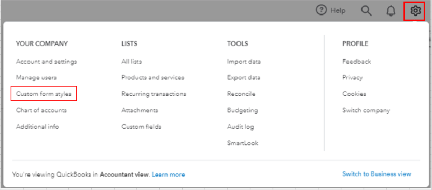Screen dimensions: 432x190
Task: Select Feedback under Profile
Action: tap(357, 61)
